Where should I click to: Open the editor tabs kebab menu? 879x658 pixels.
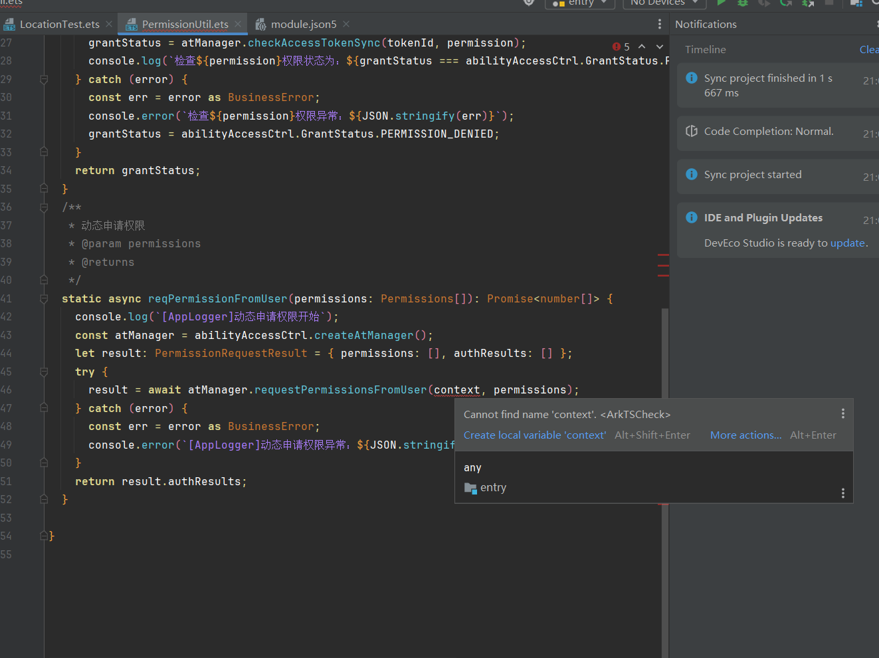[659, 24]
